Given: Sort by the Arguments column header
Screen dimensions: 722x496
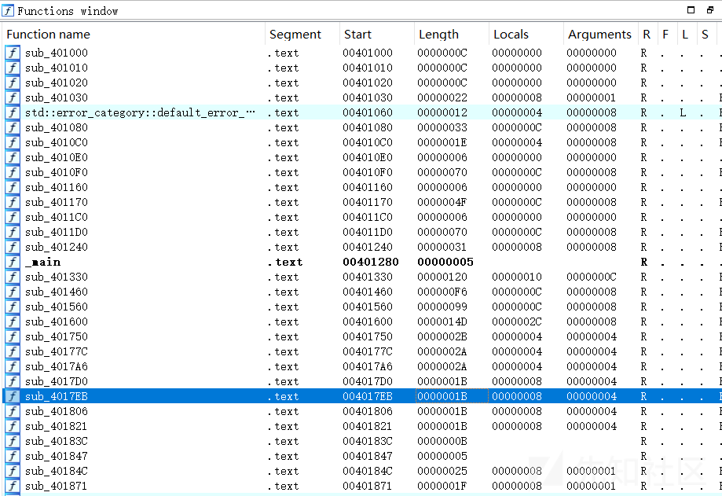Looking at the screenshot, I should [600, 34].
